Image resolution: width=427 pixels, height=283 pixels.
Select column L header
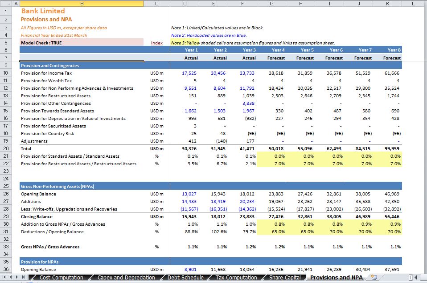click(413, 4)
